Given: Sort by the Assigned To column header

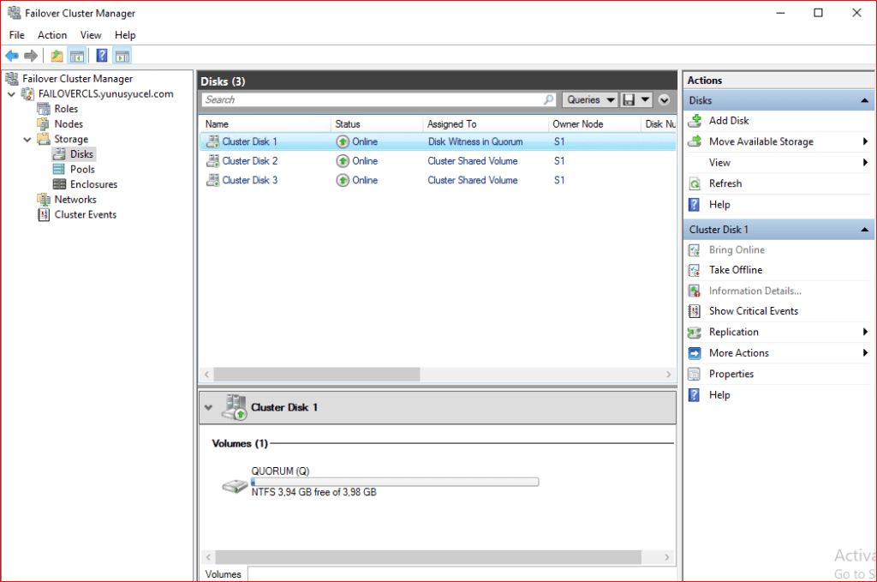Looking at the screenshot, I should (x=486, y=124).
